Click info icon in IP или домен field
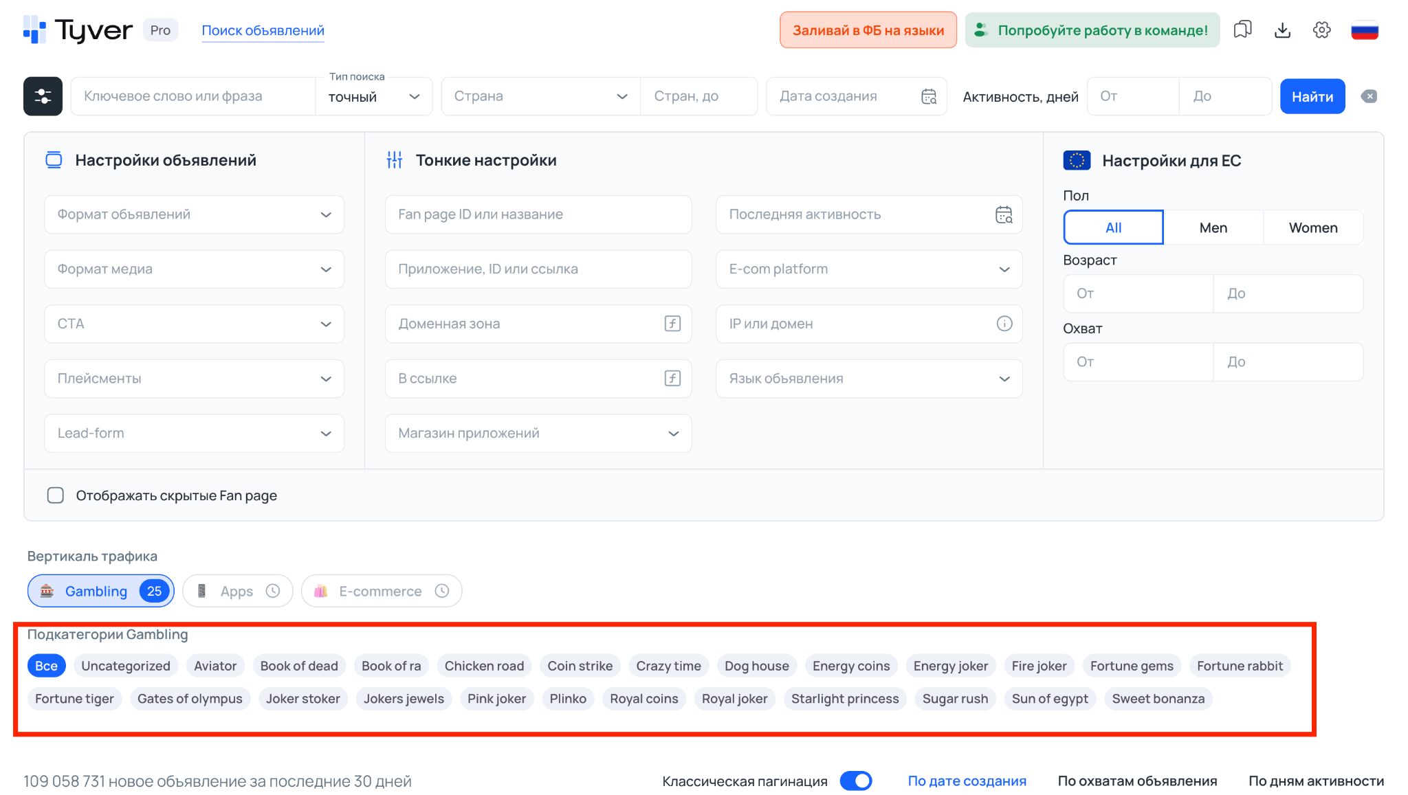This screenshot has height=795, width=1408. point(1004,324)
